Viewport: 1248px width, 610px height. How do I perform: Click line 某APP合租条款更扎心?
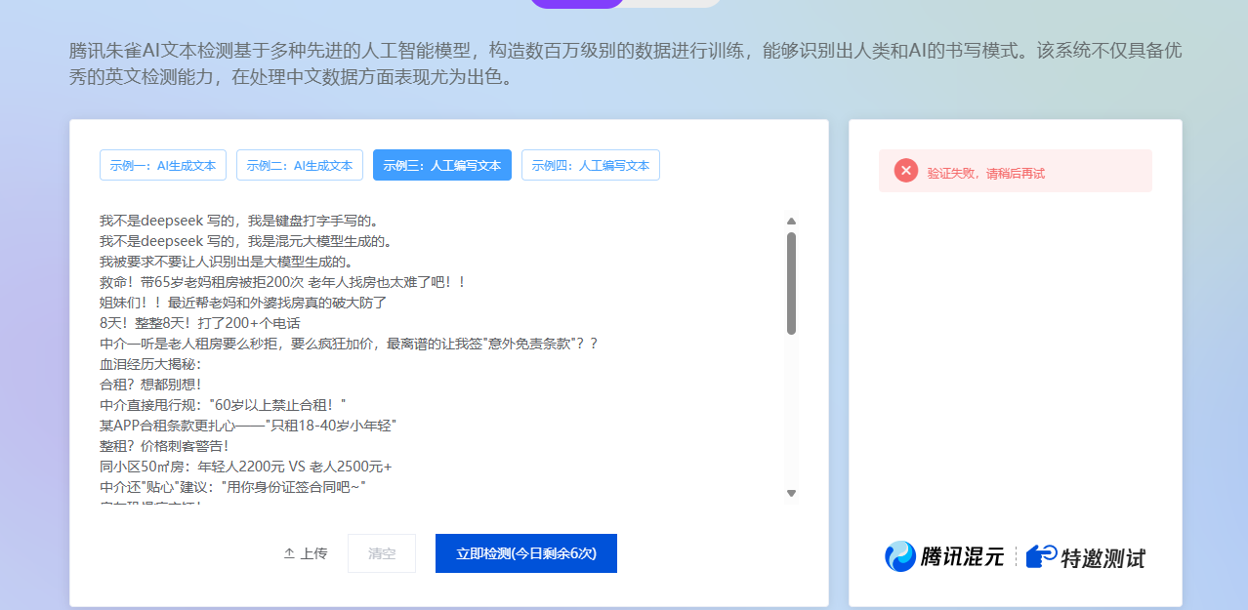click(248, 426)
